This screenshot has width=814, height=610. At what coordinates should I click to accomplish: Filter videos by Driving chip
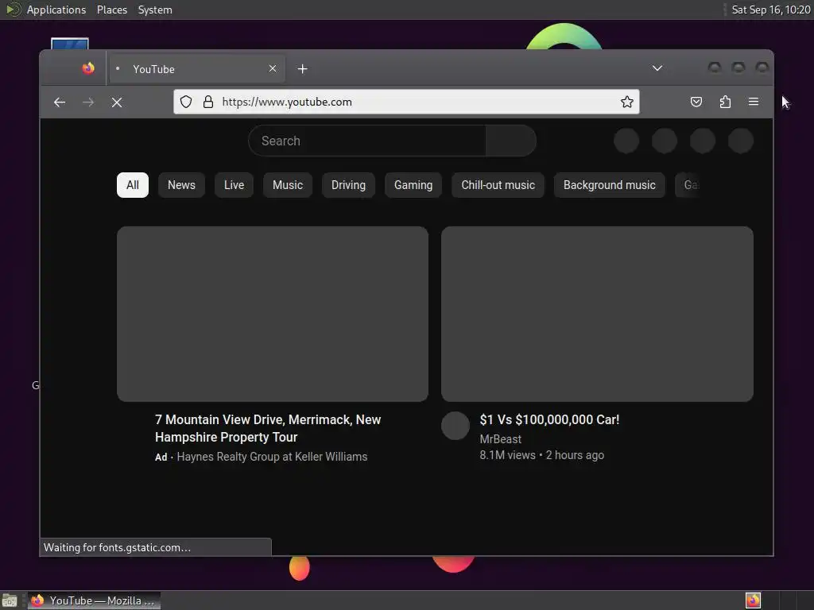coord(348,185)
